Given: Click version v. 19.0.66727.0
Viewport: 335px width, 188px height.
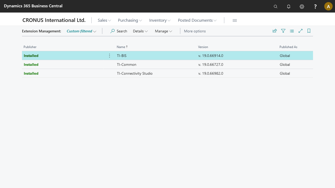Looking at the screenshot, I should click(x=211, y=64).
